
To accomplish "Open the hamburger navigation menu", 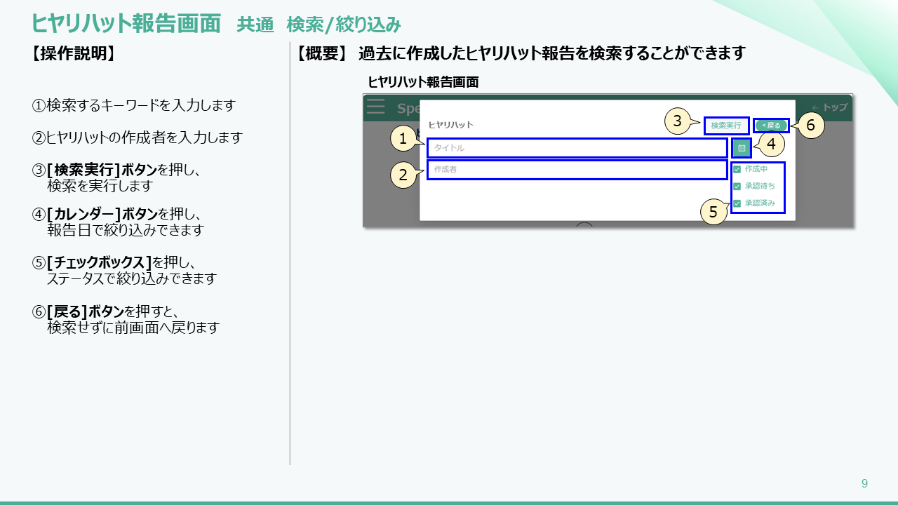I will pyautogui.click(x=375, y=106).
